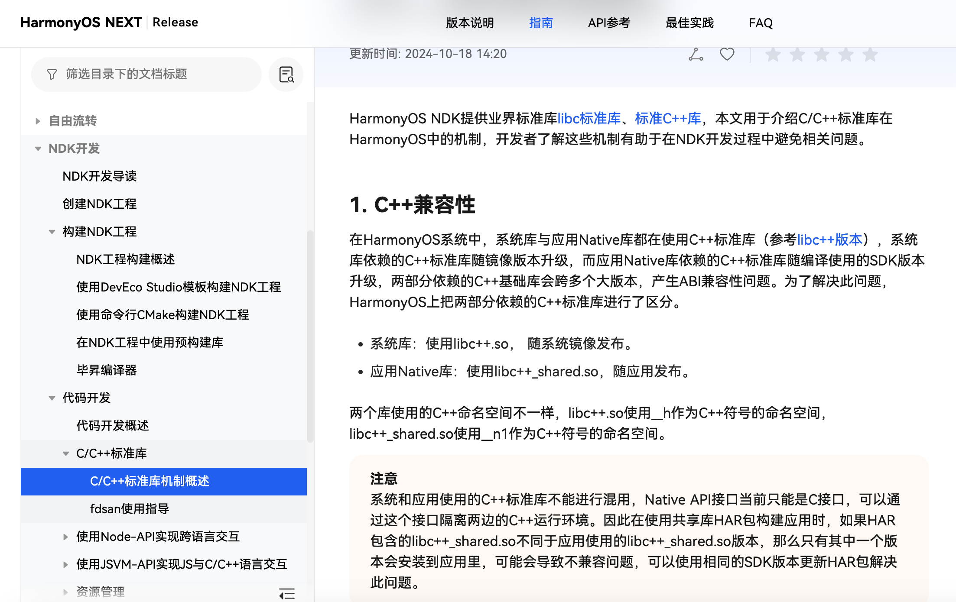The image size is (956, 602).
Task: Switch to the 最佳实践 tab
Action: point(689,23)
